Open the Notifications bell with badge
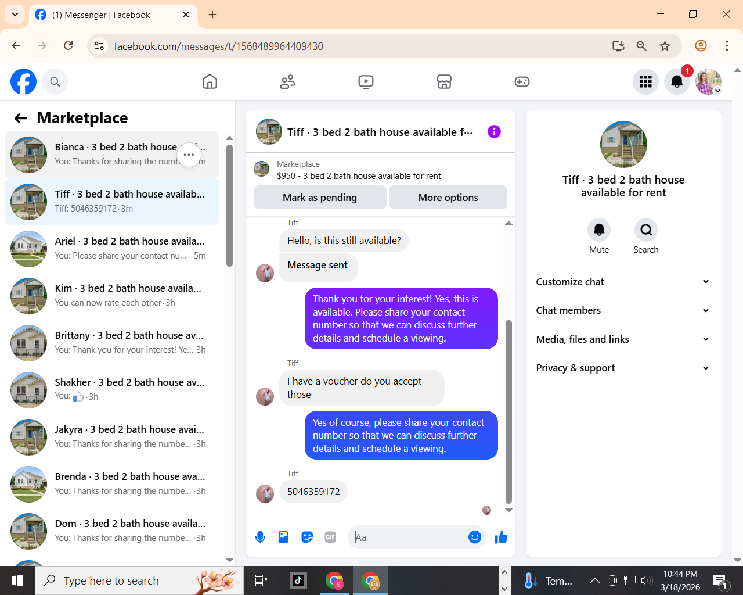The image size is (743, 595). point(677,82)
